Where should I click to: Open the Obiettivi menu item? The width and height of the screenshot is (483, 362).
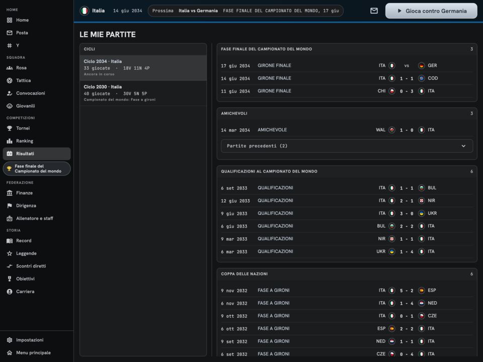tap(37, 279)
